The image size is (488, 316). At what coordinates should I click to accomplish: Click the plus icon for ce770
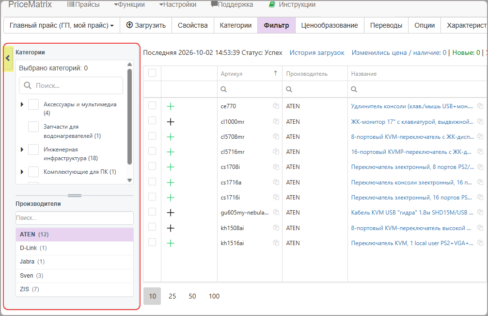coord(171,106)
